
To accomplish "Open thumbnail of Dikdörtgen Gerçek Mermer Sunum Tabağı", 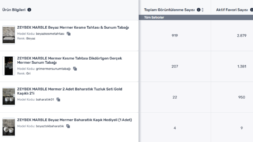I will pyautogui.click(x=9, y=66).
